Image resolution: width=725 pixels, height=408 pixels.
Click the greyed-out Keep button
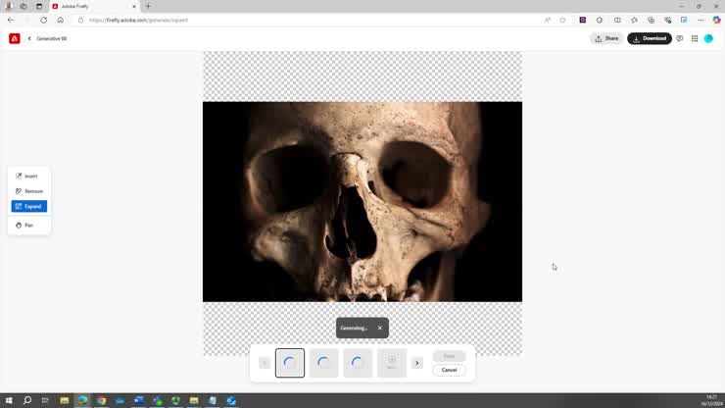point(449,356)
